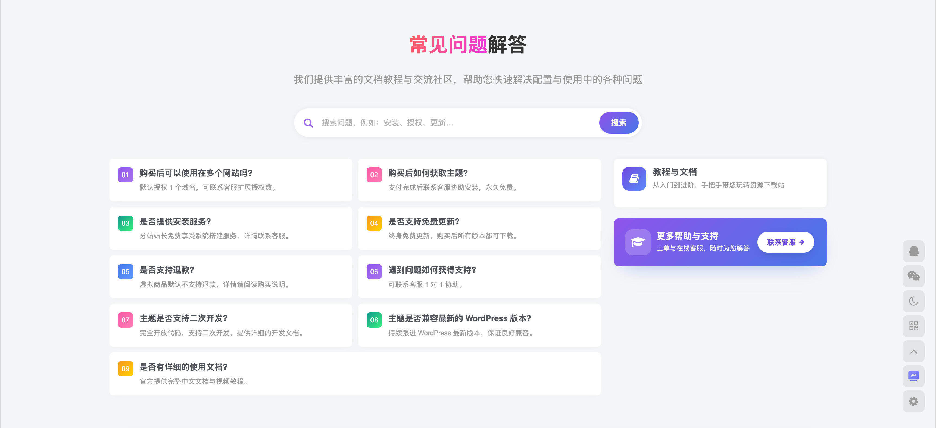Image resolution: width=936 pixels, height=428 pixels.
Task: Open the settings gear in the side toolbar
Action: pyautogui.click(x=913, y=401)
